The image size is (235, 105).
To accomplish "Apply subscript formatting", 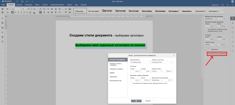I will point(27,12).
